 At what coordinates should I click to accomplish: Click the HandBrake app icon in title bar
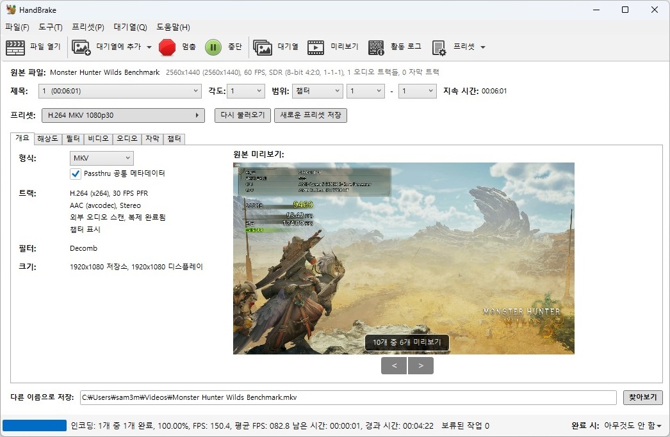[11, 10]
